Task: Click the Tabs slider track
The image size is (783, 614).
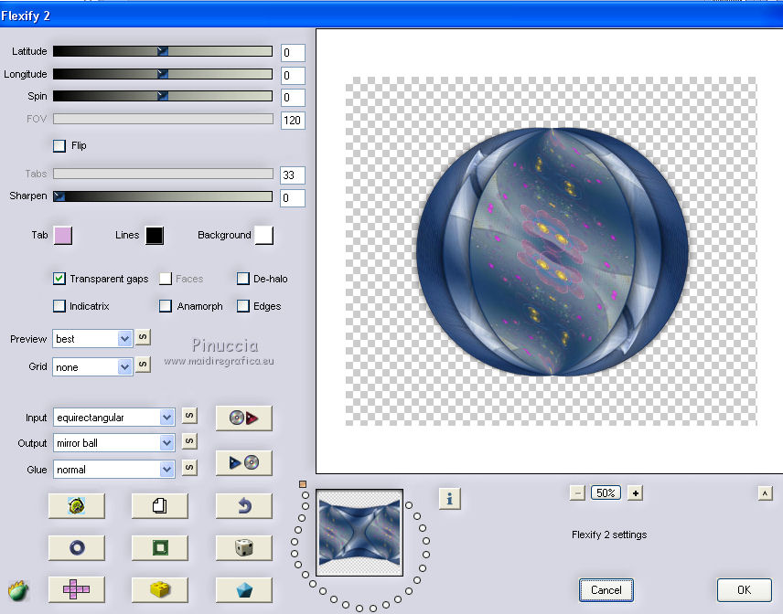Action: click(x=163, y=174)
